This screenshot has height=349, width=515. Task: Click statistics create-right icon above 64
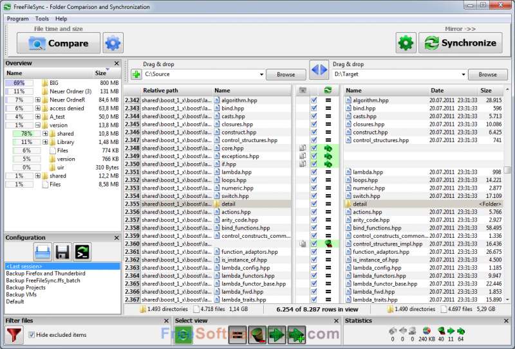pos(461,331)
